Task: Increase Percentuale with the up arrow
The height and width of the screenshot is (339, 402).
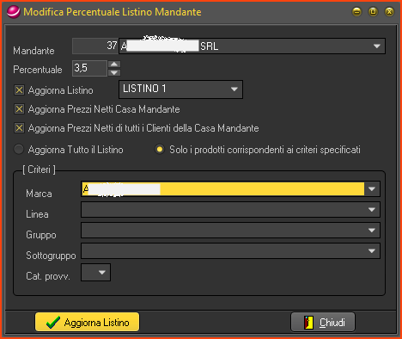Action: coord(114,64)
